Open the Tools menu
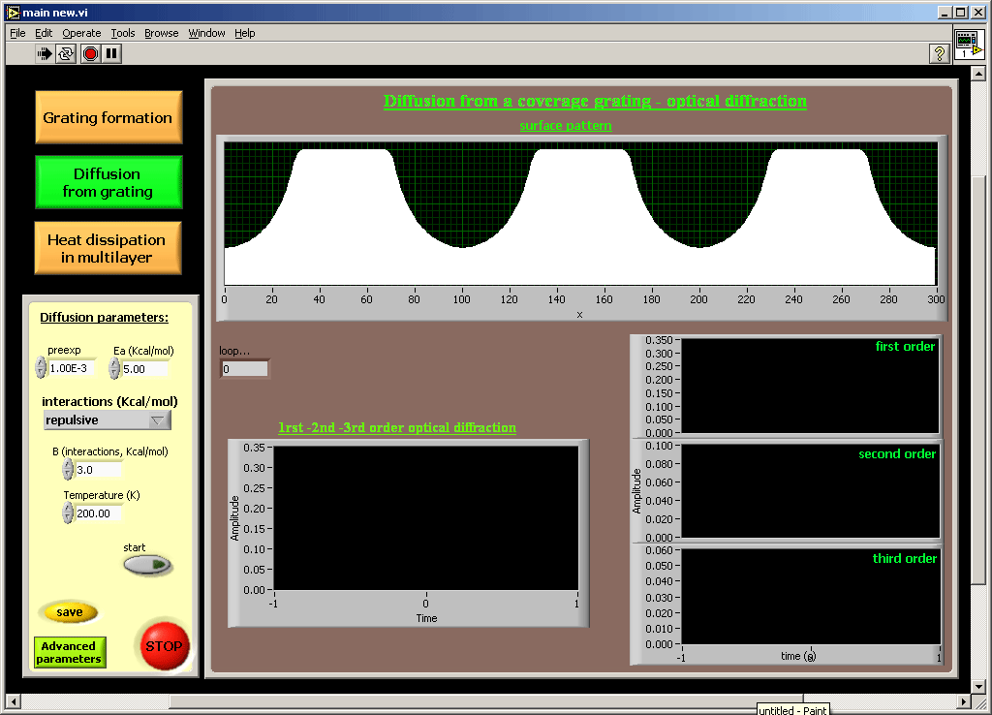This screenshot has height=715, width=992. click(123, 33)
